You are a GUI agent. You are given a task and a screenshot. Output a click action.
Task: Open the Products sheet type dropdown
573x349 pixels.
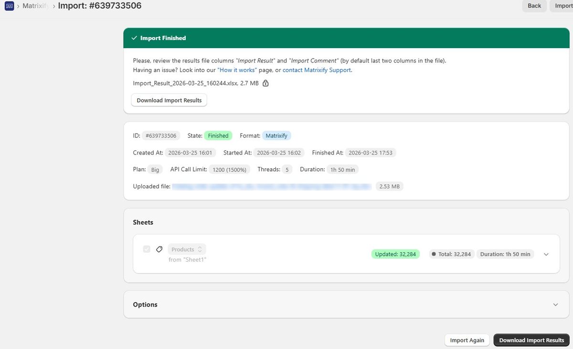tap(187, 249)
